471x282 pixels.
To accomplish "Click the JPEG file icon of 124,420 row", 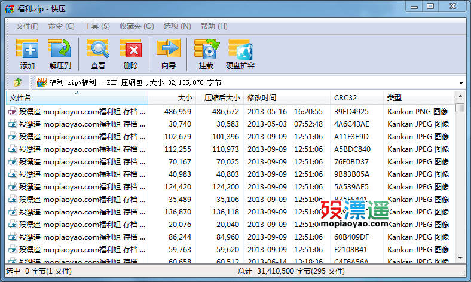I will (x=13, y=187).
